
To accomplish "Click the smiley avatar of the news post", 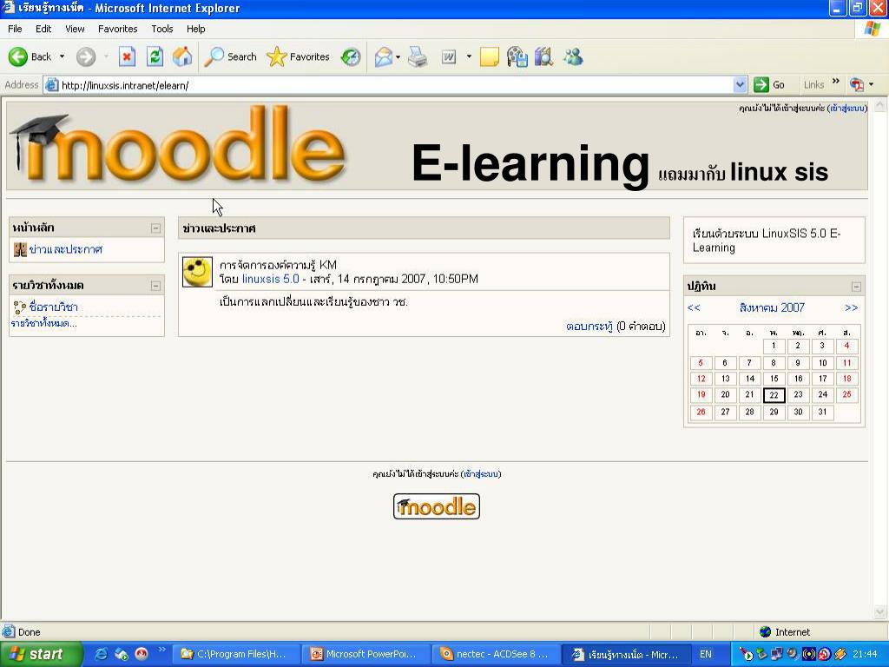I will coord(197,272).
